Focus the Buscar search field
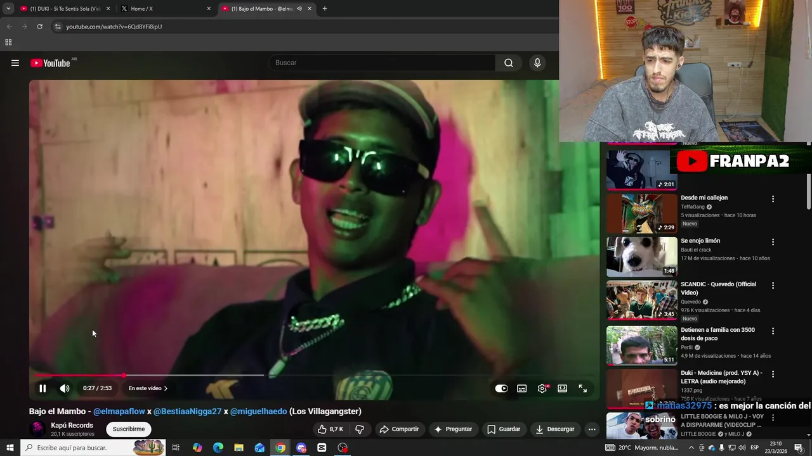 tap(383, 63)
